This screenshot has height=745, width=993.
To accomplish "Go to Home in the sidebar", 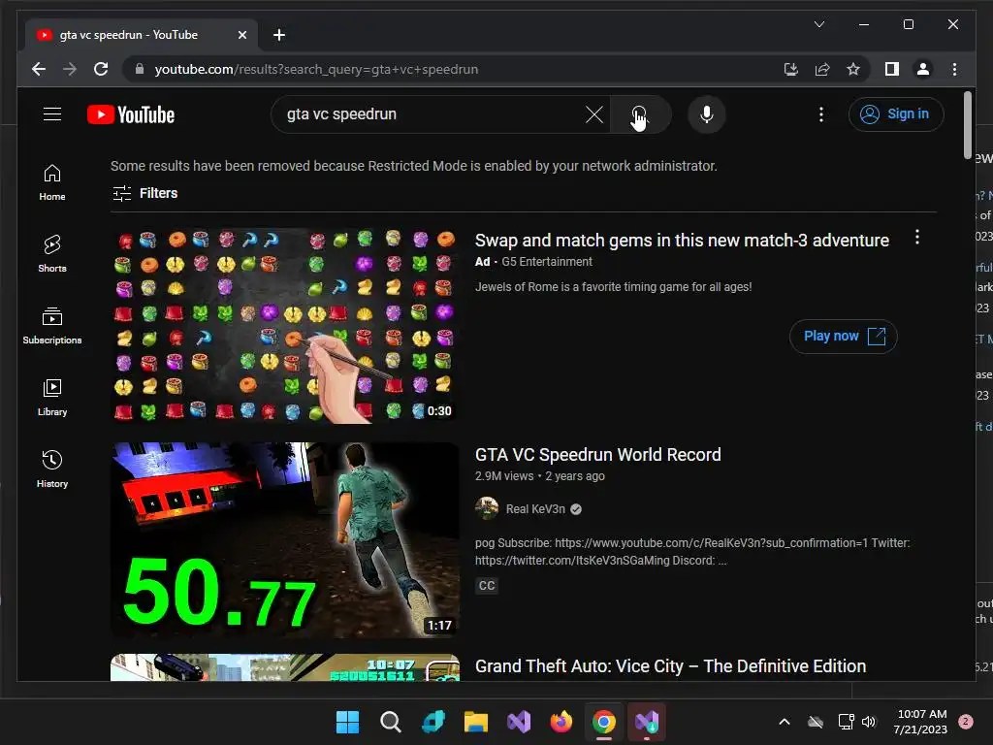I will [52, 182].
